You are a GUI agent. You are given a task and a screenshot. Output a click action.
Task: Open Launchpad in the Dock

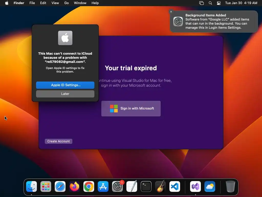(46, 186)
